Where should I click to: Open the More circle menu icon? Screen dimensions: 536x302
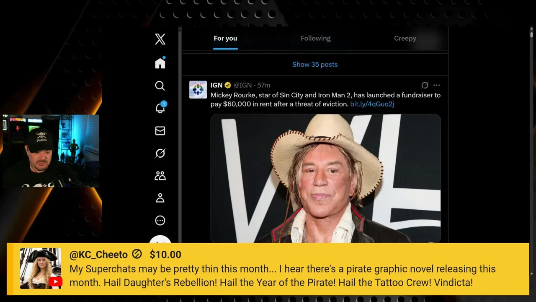point(160,220)
